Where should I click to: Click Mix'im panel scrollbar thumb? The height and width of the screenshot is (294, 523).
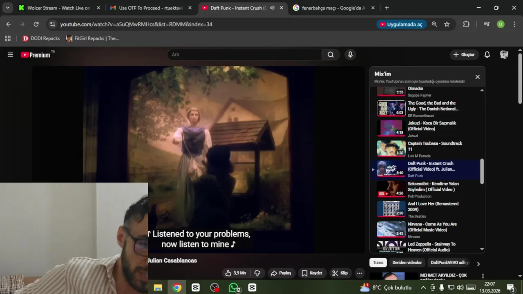click(x=482, y=171)
